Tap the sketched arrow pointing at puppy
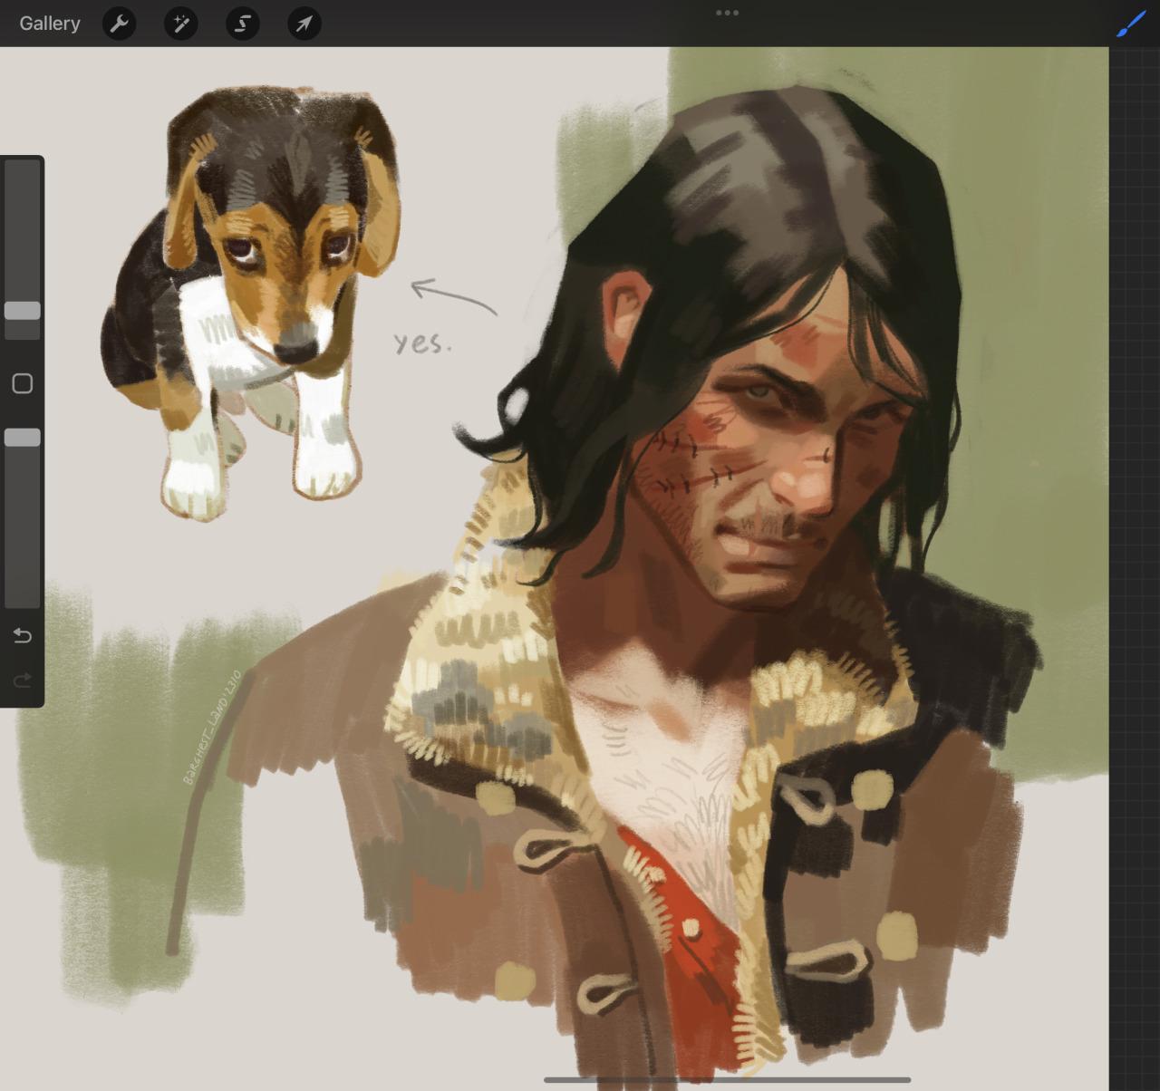Viewport: 1160px width, 1091px height. (453, 297)
